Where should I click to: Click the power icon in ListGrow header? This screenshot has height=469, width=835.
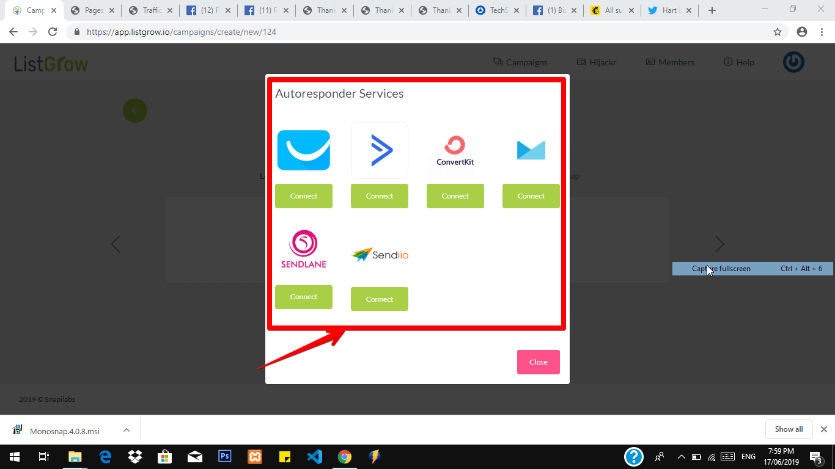tap(793, 62)
